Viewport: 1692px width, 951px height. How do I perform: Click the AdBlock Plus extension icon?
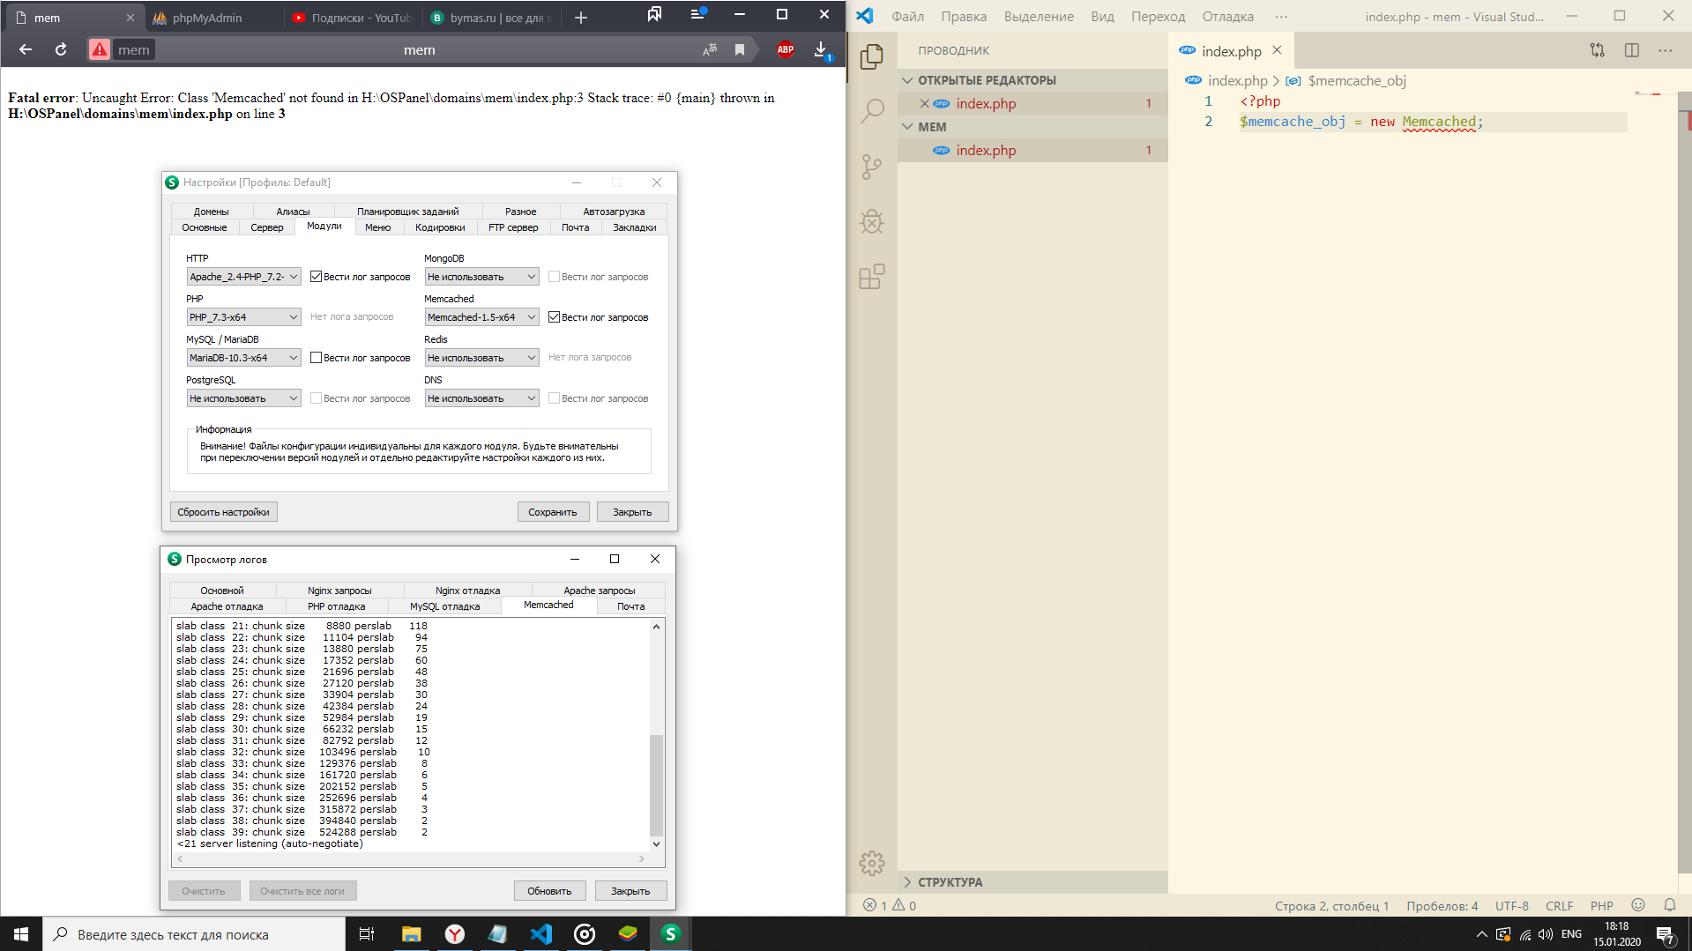point(785,49)
